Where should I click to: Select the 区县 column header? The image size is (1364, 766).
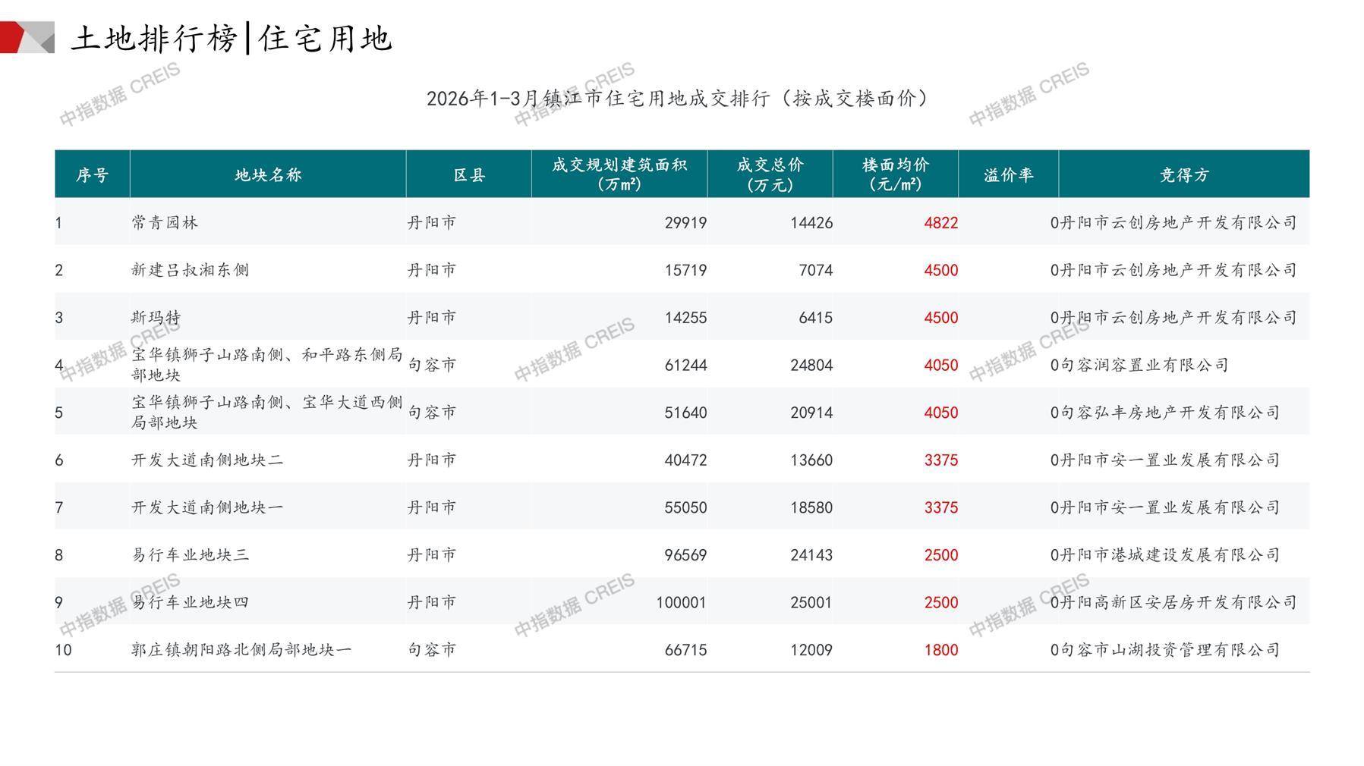[468, 175]
